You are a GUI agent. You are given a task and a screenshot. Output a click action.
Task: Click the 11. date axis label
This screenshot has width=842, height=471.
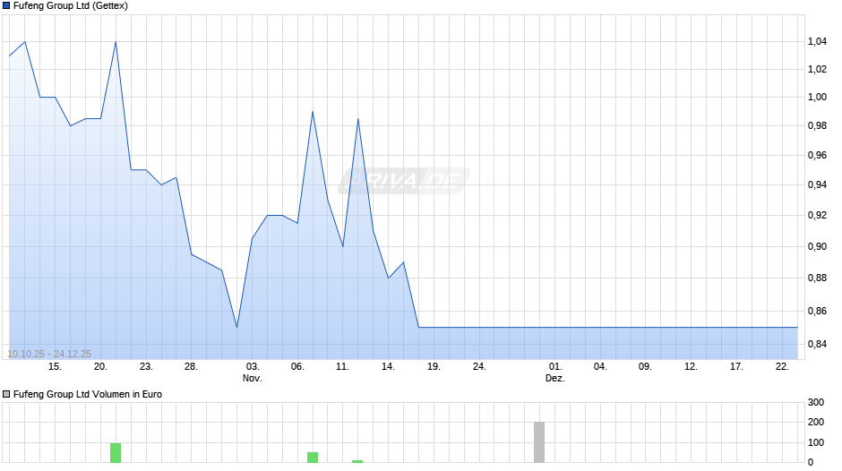(x=342, y=367)
